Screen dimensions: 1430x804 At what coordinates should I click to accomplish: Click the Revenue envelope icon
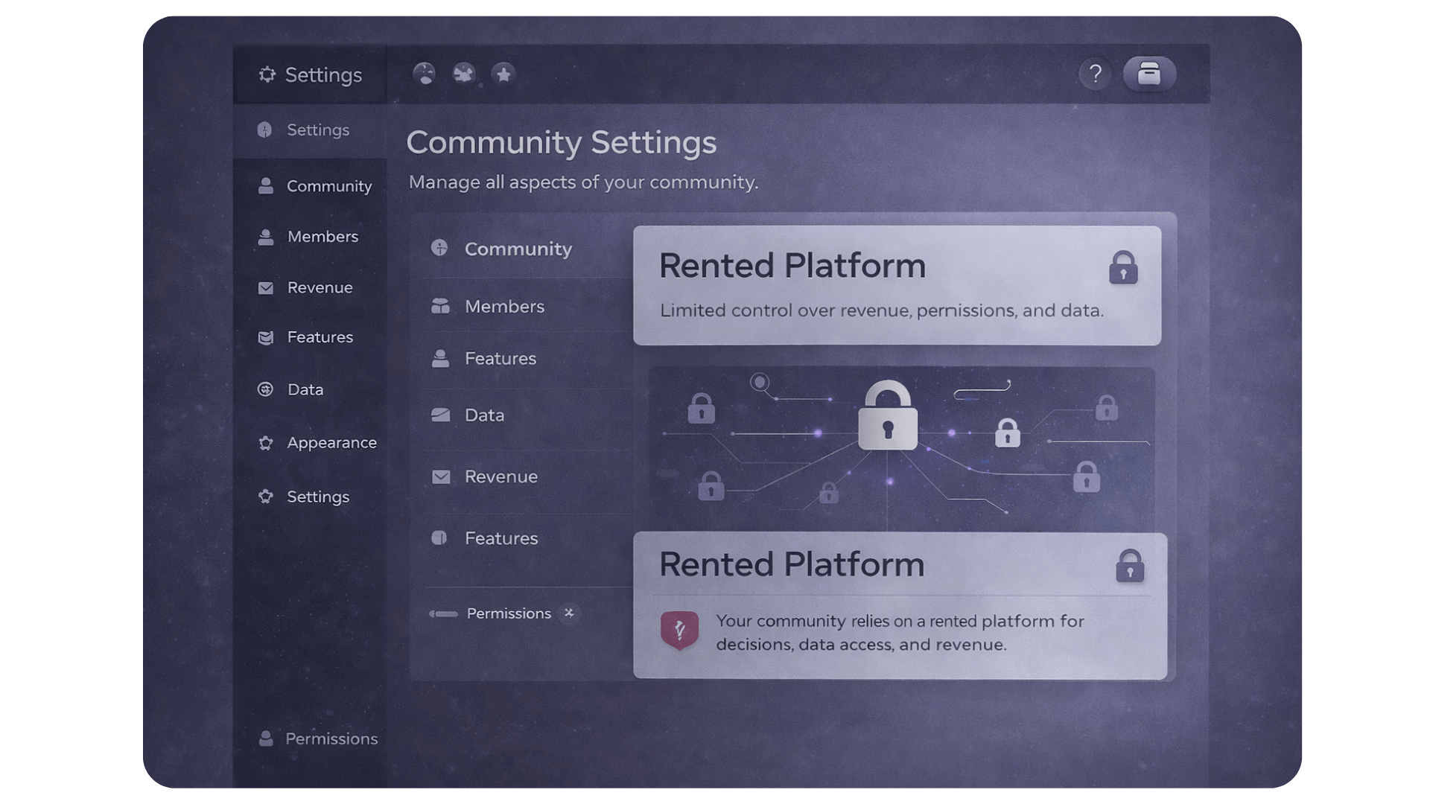pos(266,287)
